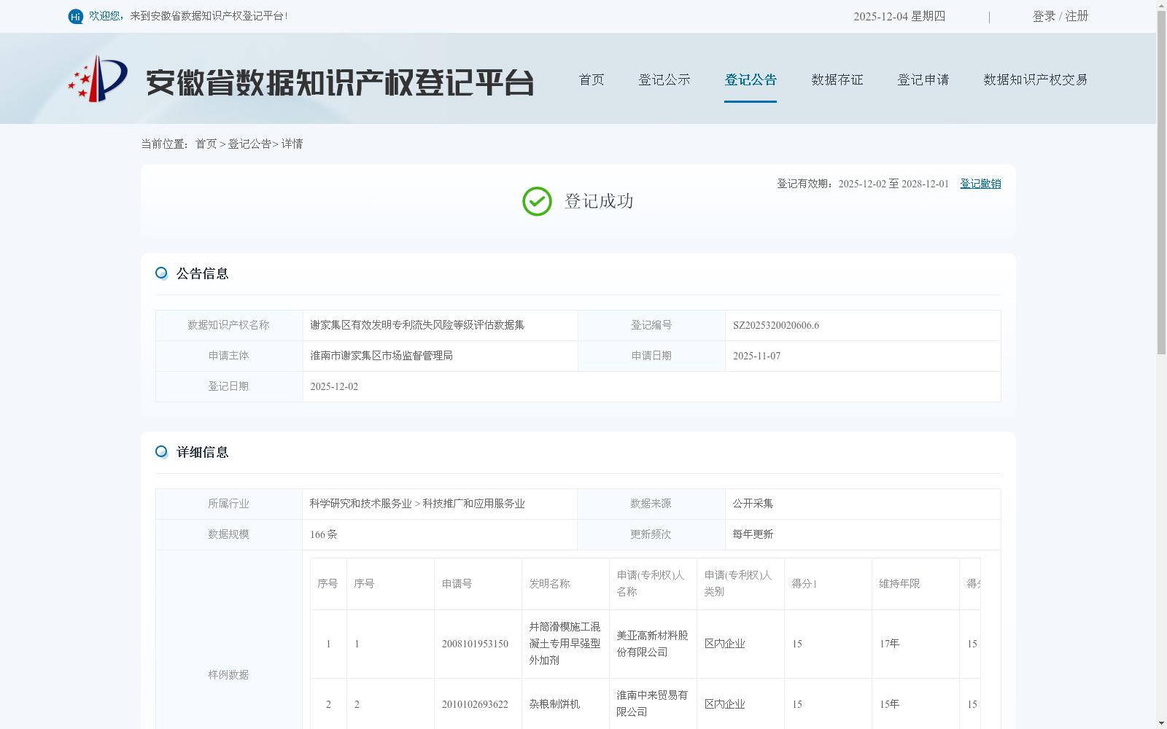Click the 15年 maintenance cell
Screen dimensions: 1167x729
(889, 704)
